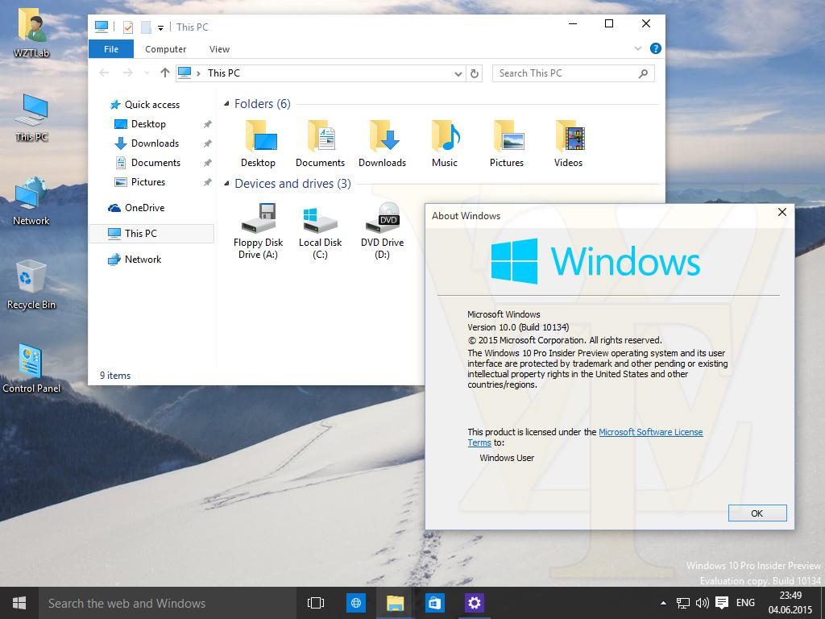Open the Explorer Help question mark icon
The image size is (825, 619).
click(656, 48)
